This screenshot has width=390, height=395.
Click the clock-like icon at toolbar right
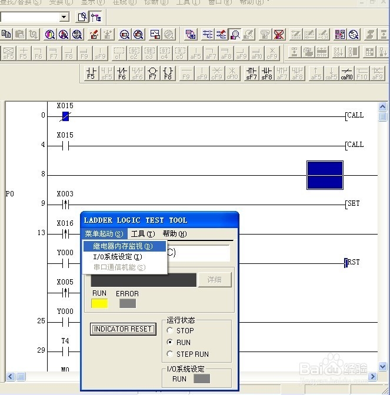click(x=354, y=34)
